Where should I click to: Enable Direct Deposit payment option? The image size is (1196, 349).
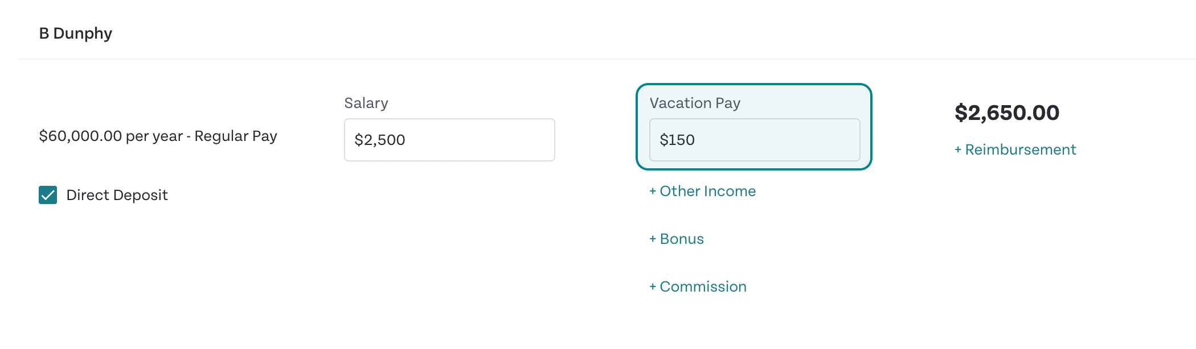pos(48,195)
